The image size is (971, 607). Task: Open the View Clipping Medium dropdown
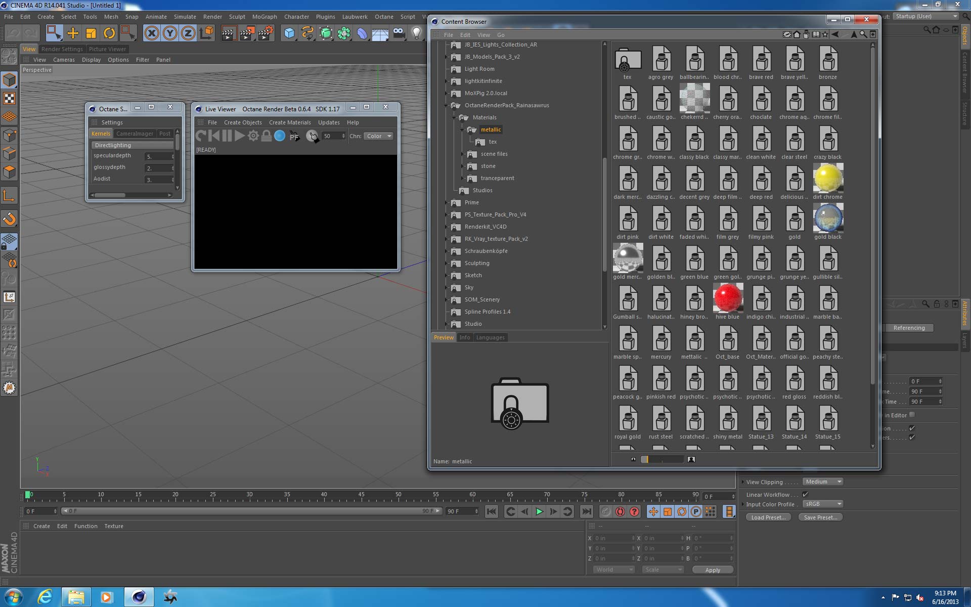(823, 482)
